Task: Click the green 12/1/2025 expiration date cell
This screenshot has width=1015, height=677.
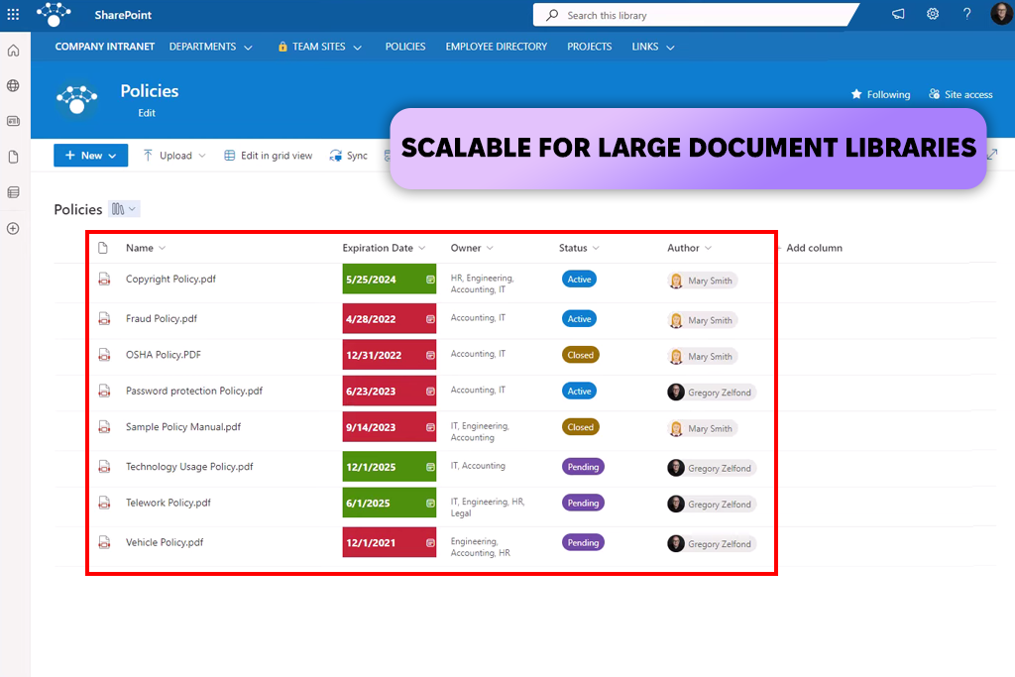Action: click(389, 467)
